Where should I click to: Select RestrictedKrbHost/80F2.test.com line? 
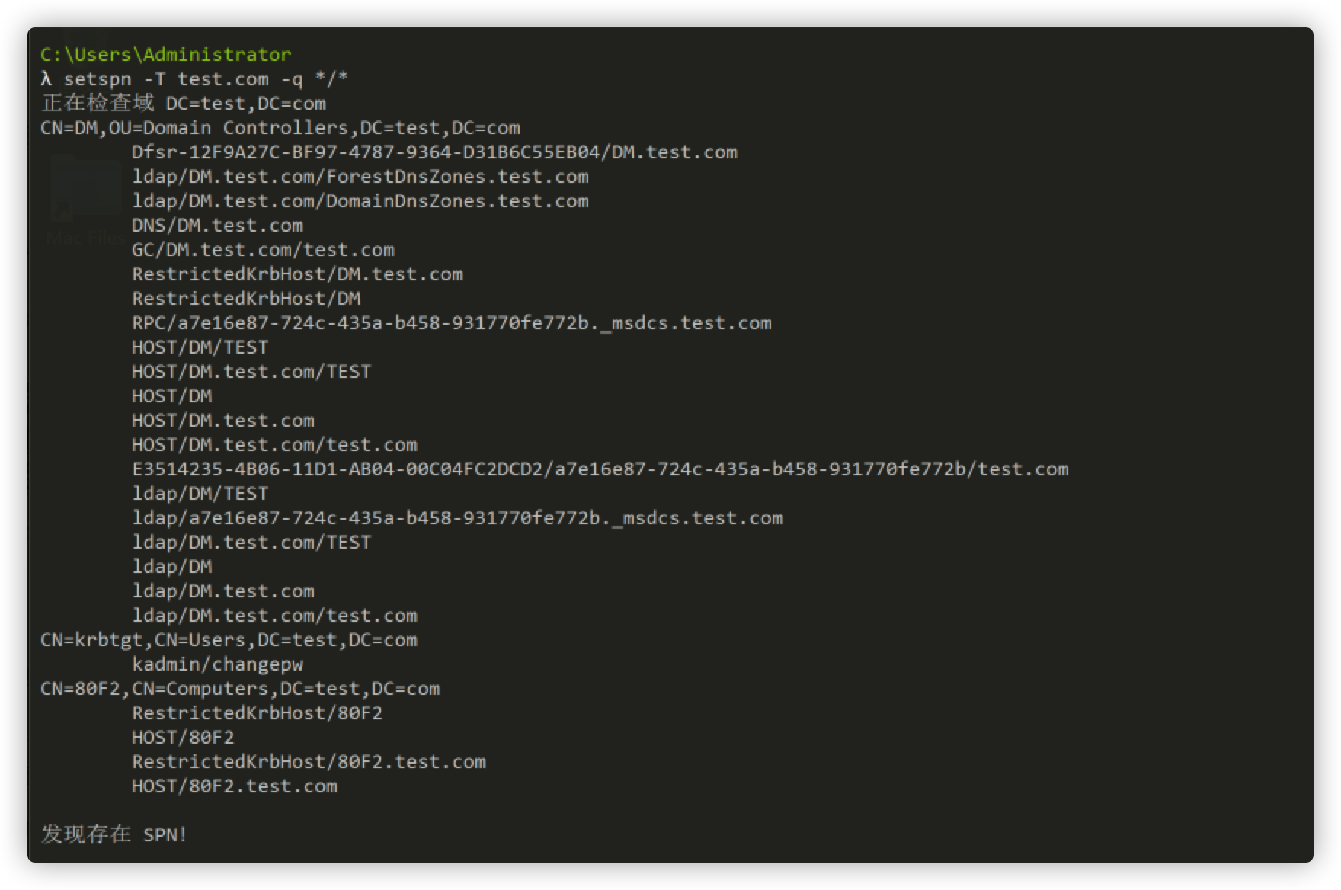309,762
